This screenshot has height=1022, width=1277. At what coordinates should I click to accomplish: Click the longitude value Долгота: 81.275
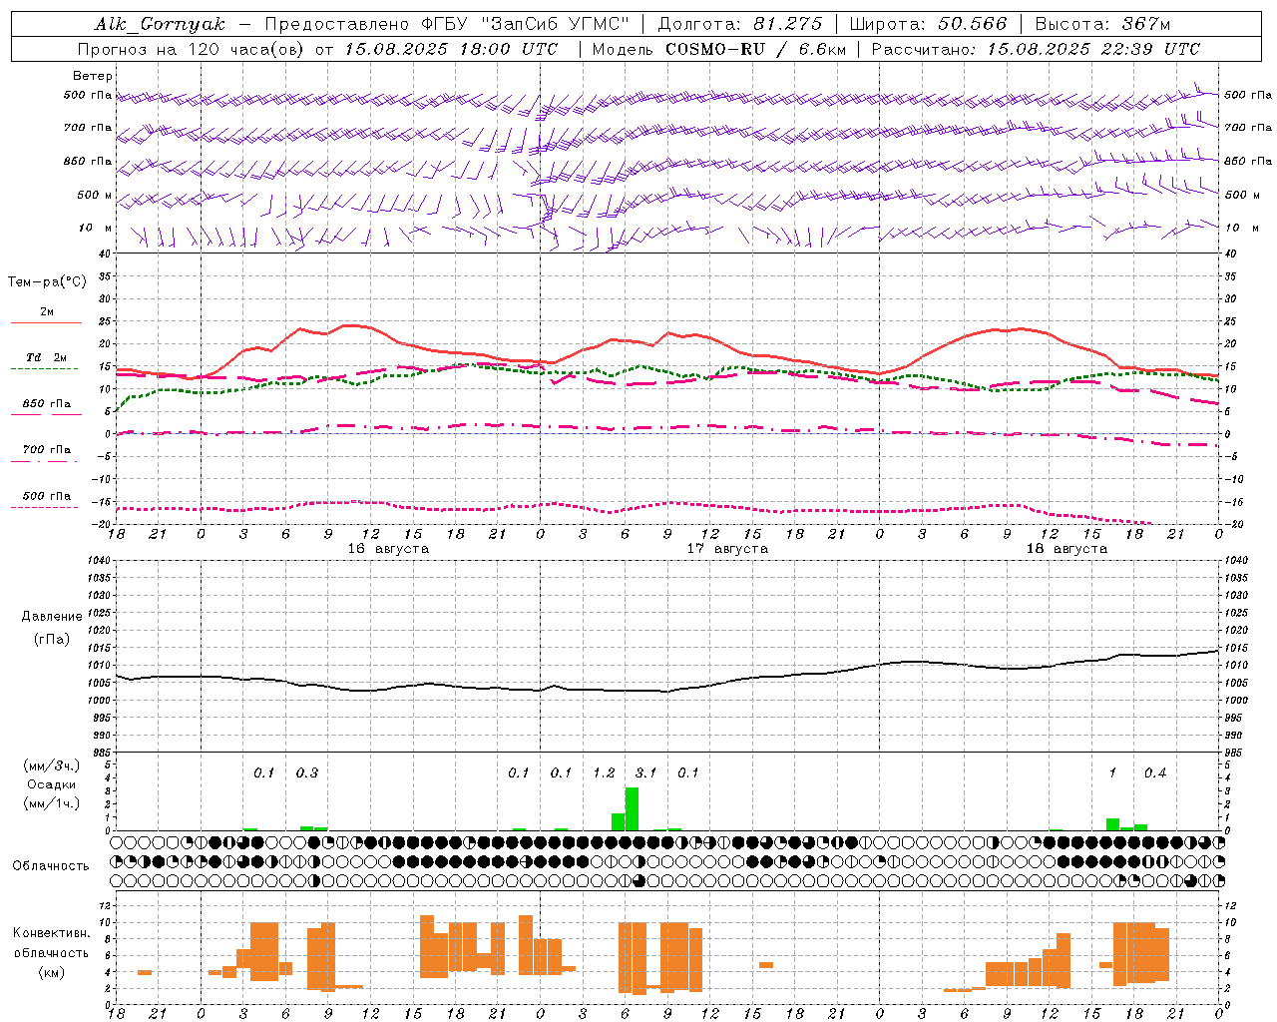(x=740, y=24)
